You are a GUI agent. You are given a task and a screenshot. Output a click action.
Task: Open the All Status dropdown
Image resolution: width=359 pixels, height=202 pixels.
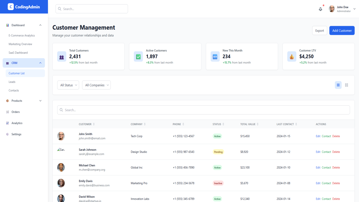[68, 85]
